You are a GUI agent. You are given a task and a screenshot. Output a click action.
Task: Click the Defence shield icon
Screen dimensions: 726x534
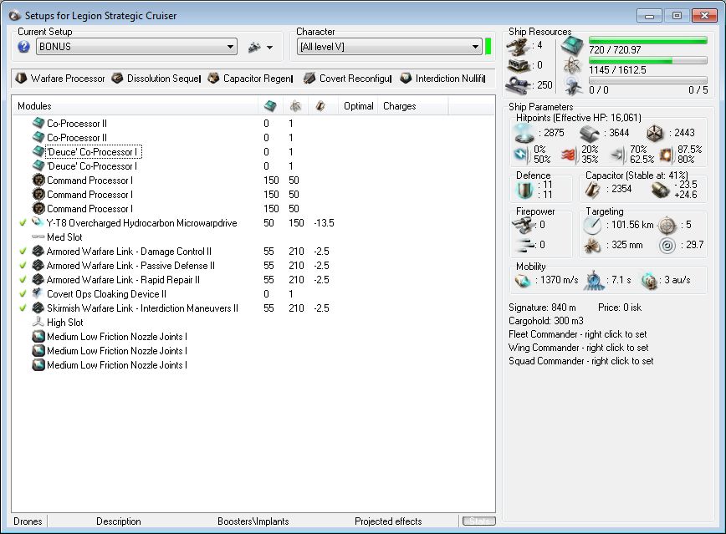coord(525,189)
